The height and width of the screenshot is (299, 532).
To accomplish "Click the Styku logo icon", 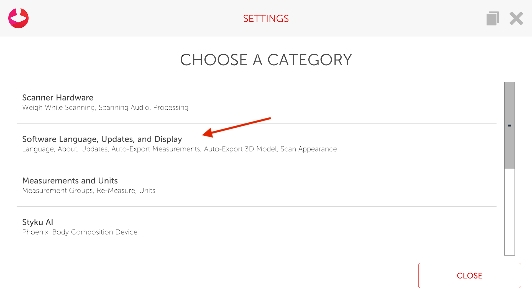I will 18,18.
